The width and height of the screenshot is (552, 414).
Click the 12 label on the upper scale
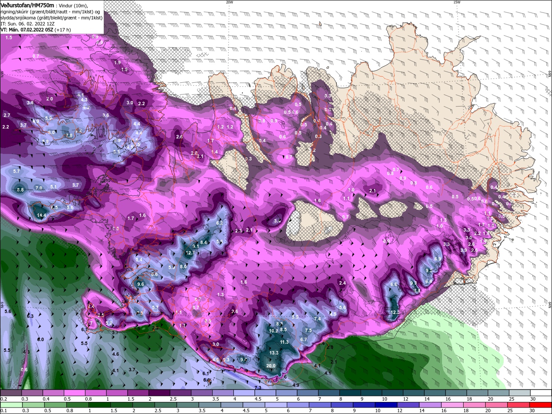click(405, 399)
